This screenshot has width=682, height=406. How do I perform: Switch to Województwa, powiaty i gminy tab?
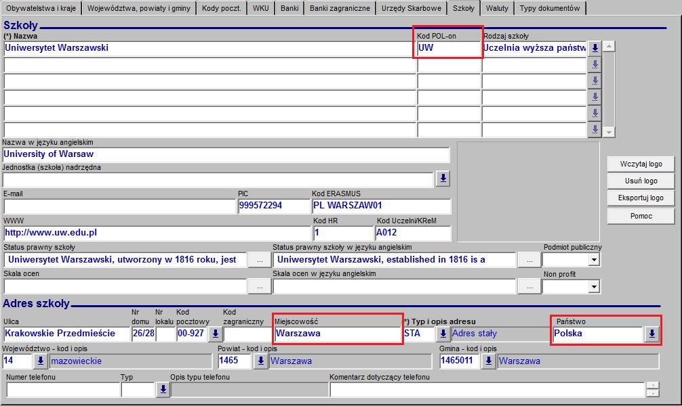tap(139, 8)
